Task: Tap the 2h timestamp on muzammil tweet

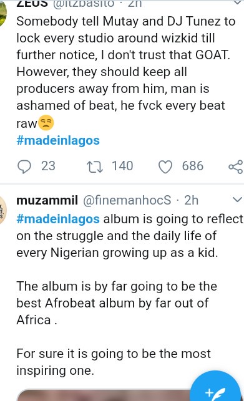Action: [191, 200]
